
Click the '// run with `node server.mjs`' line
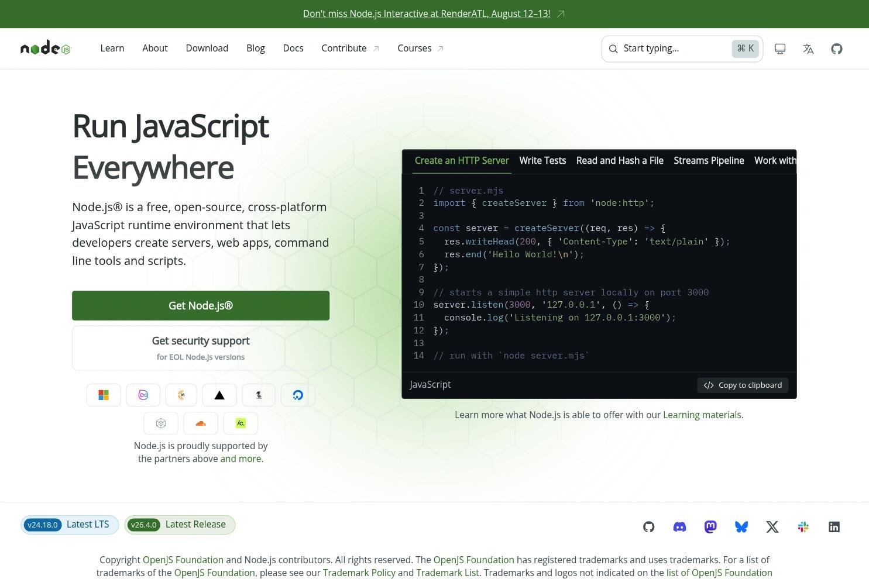tap(511, 356)
